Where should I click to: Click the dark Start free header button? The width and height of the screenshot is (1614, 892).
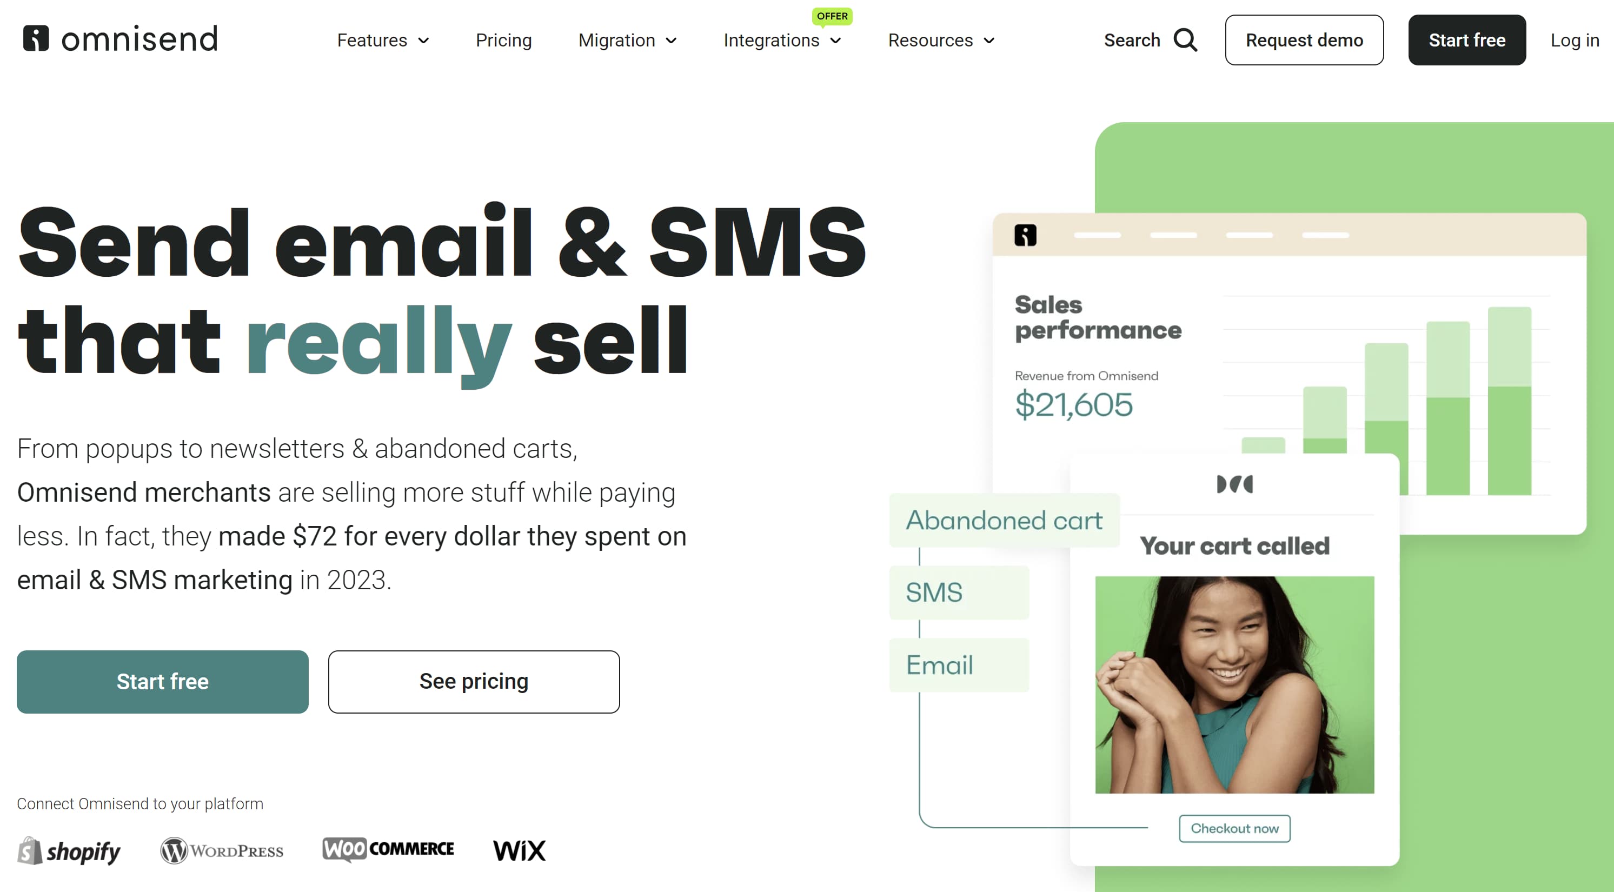(x=1466, y=40)
